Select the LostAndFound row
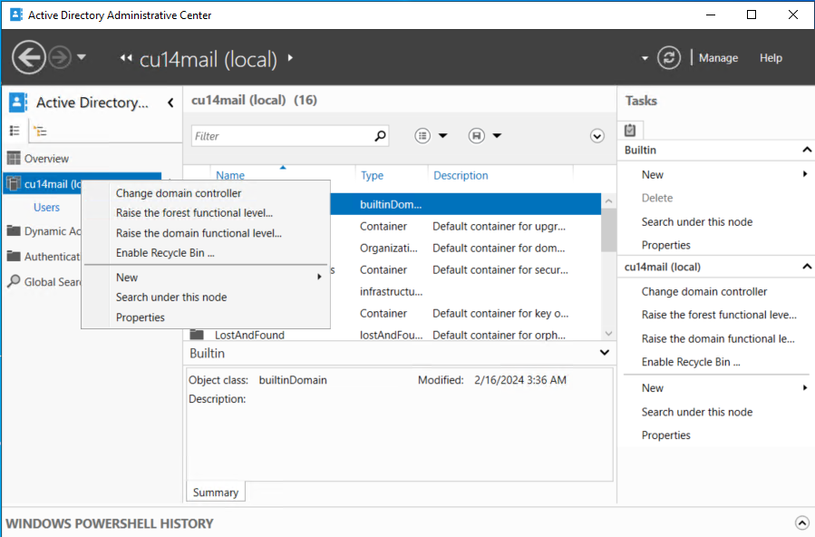 coord(393,335)
